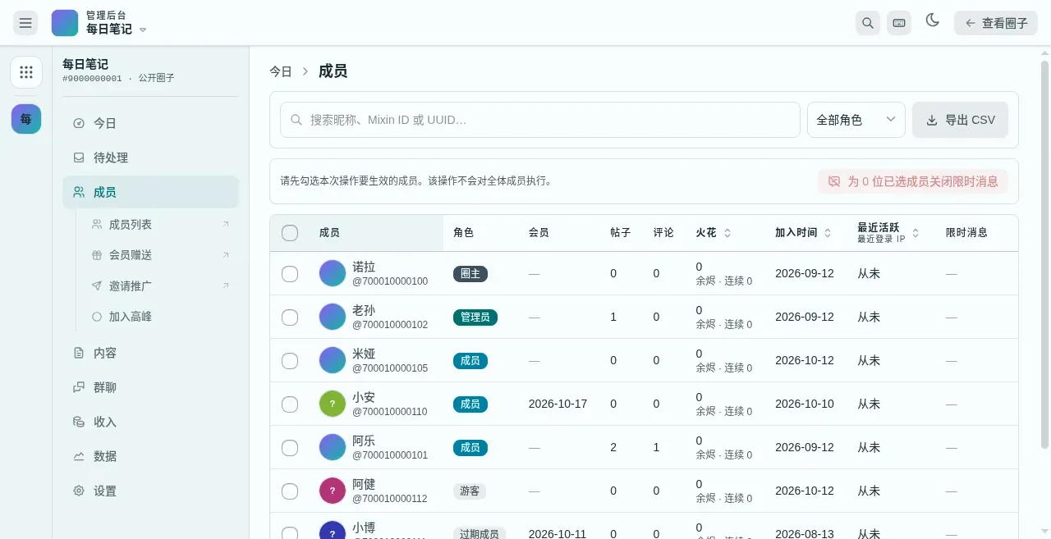Click membership date 2026-10-17
This screenshot has height=539, width=1051.
[x=558, y=404]
